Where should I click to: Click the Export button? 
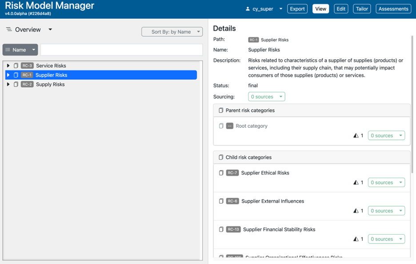coord(297,9)
